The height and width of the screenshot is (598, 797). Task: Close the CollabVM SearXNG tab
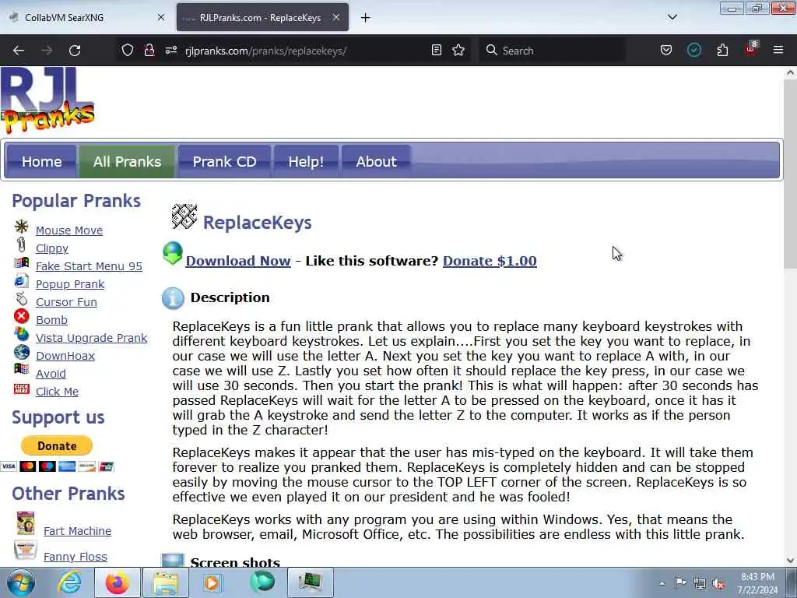coord(161,17)
